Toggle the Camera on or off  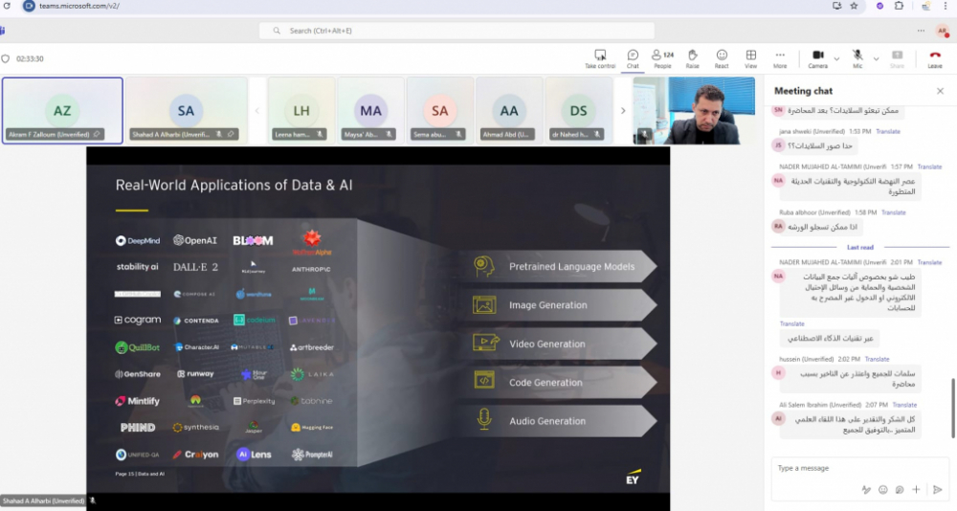point(817,58)
